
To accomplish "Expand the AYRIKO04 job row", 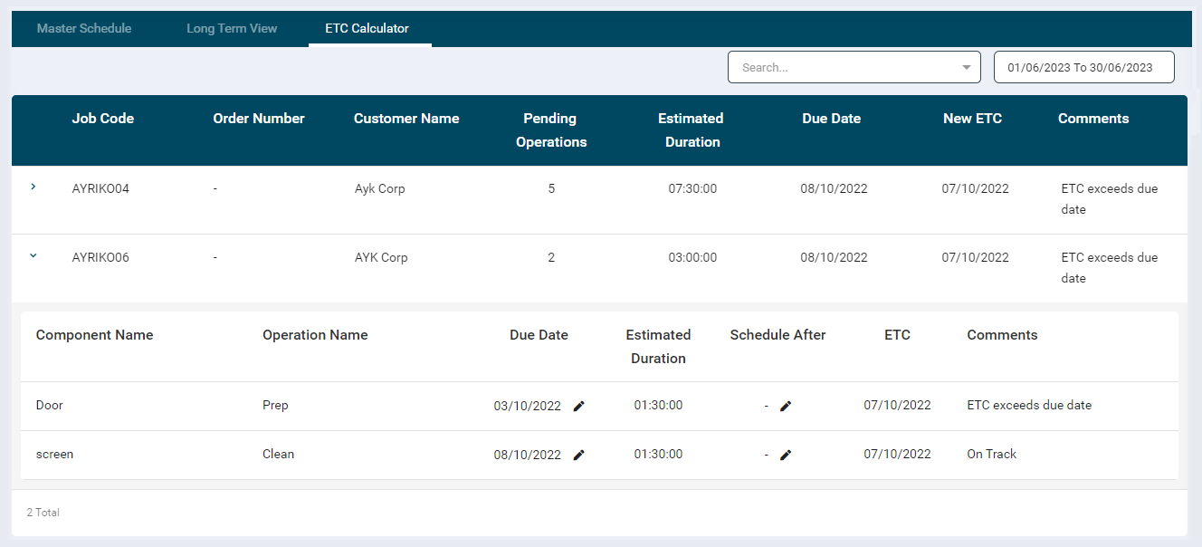I will (x=33, y=187).
